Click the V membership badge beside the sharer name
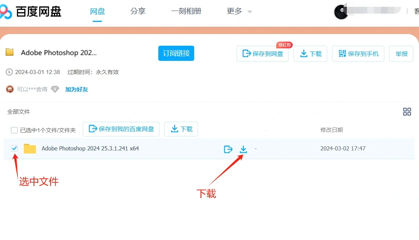Viewport: 419px width, 240px height. tap(55, 89)
